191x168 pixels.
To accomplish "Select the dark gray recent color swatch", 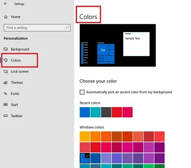I will 106,112.
